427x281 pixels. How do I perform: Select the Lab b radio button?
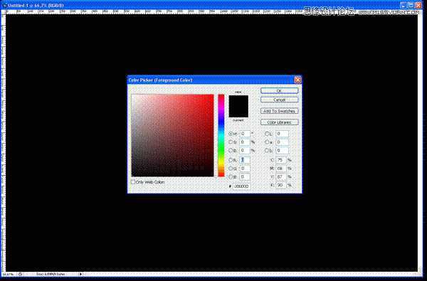tap(267, 150)
